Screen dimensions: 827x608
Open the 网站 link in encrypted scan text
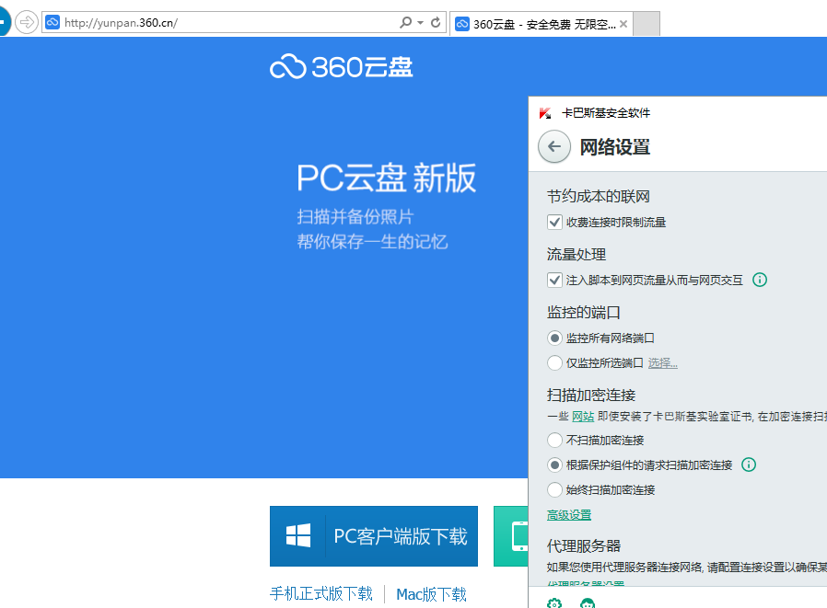click(583, 417)
